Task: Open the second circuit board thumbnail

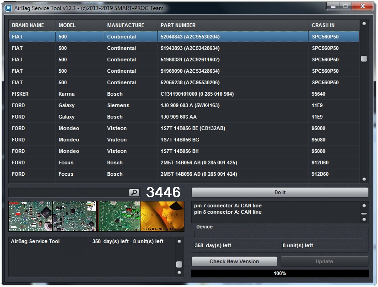Action: [75, 216]
